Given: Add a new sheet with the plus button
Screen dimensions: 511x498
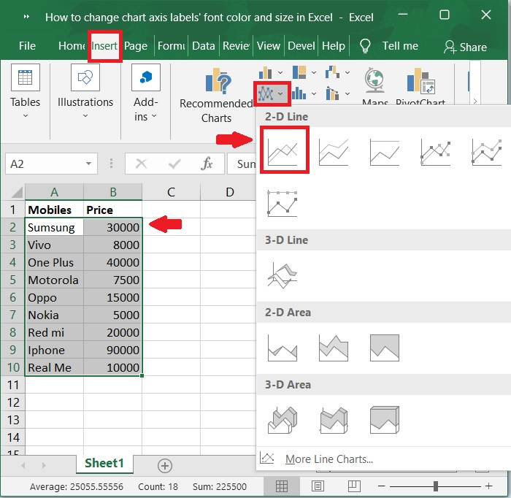Looking at the screenshot, I should point(165,465).
